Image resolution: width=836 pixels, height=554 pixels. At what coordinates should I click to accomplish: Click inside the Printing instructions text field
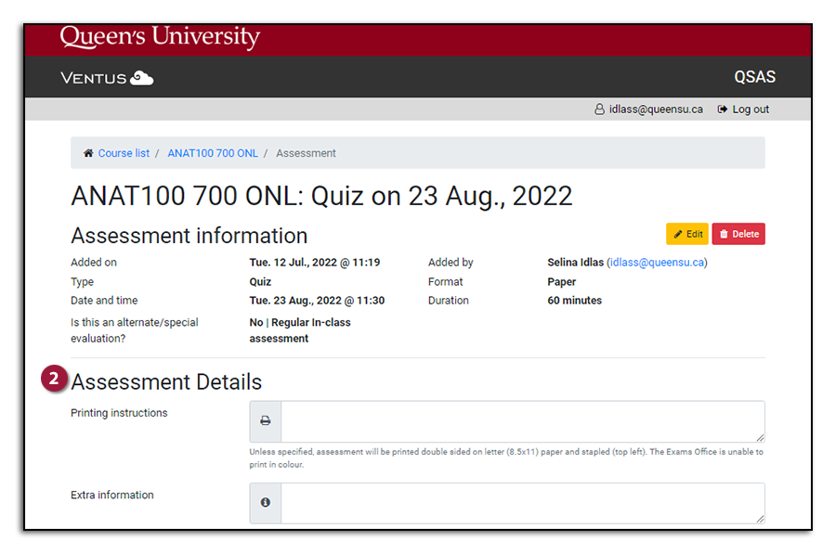tap(520, 420)
